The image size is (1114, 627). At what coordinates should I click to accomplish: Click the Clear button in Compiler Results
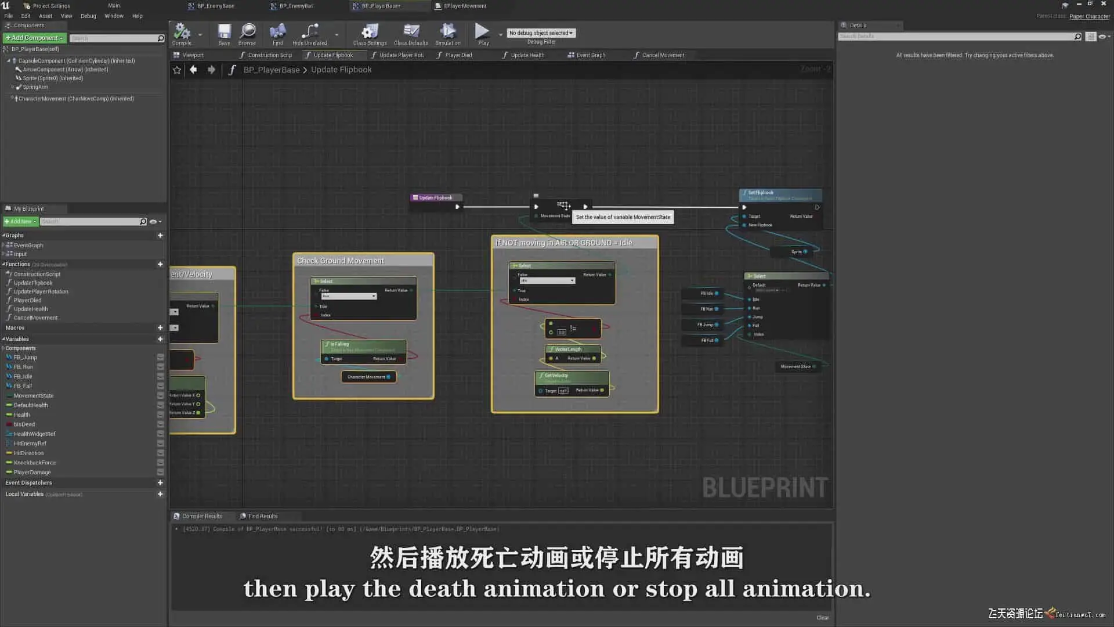click(x=822, y=618)
